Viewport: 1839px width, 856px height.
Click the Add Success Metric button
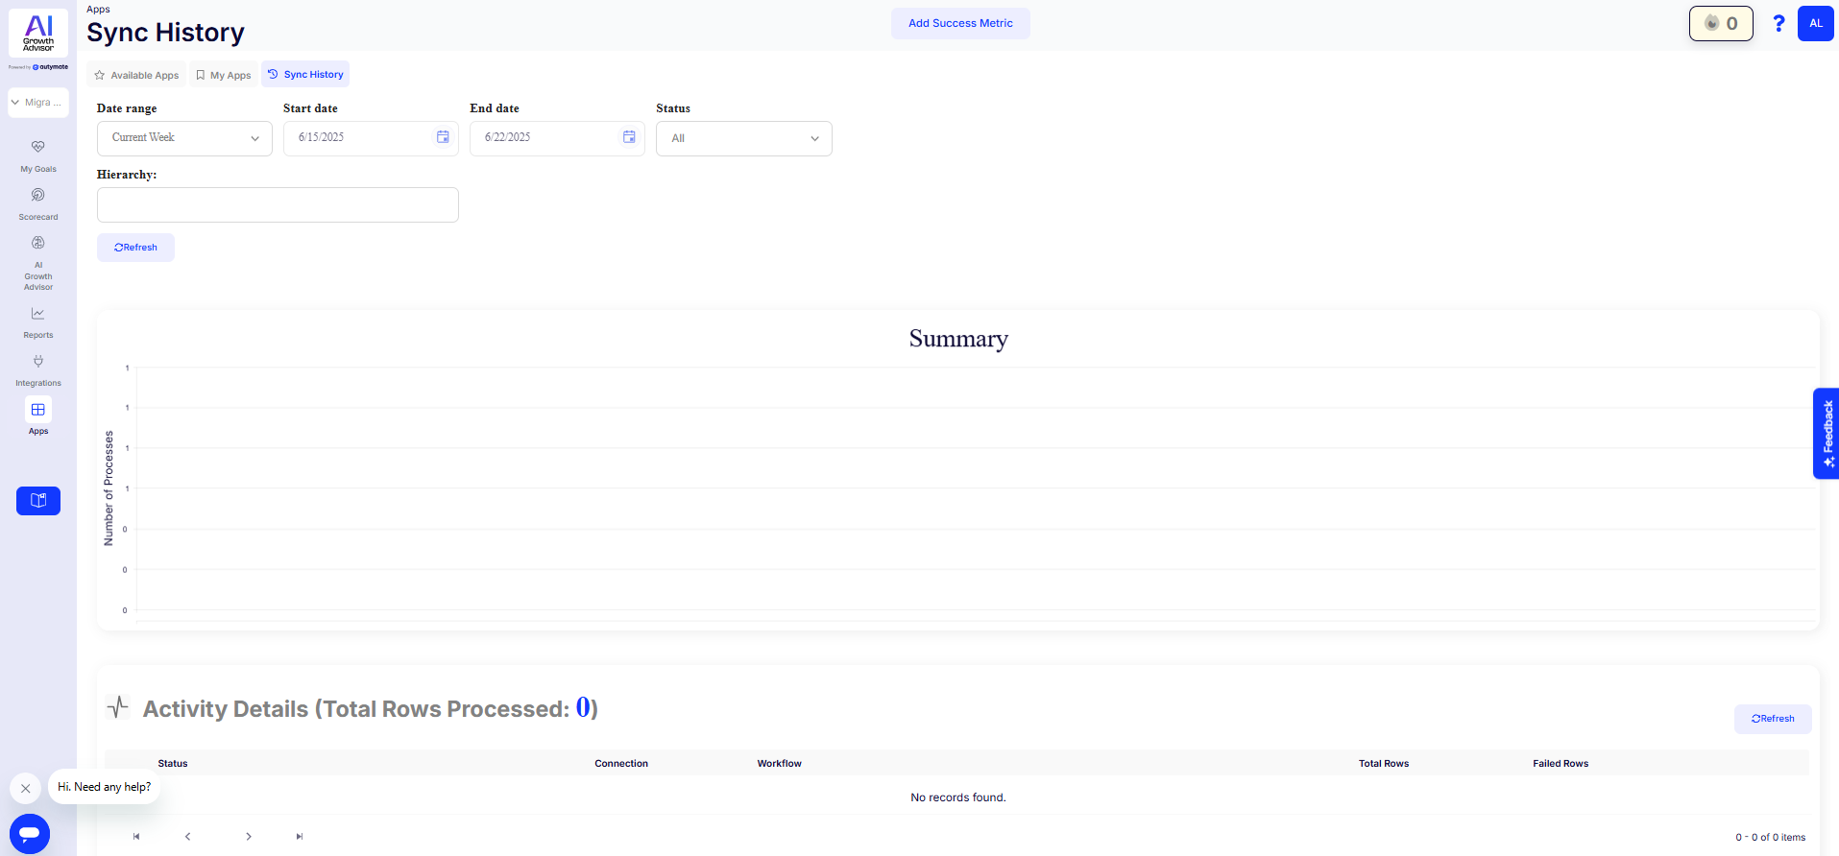[x=960, y=24]
